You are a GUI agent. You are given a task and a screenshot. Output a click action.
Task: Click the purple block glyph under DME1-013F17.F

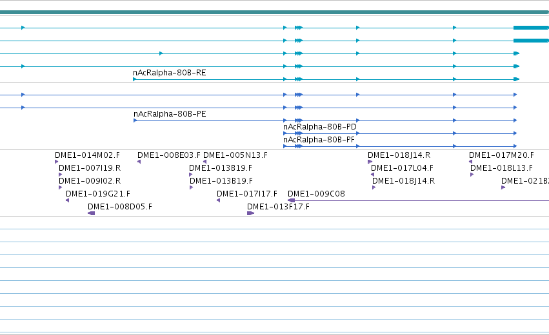click(251, 213)
